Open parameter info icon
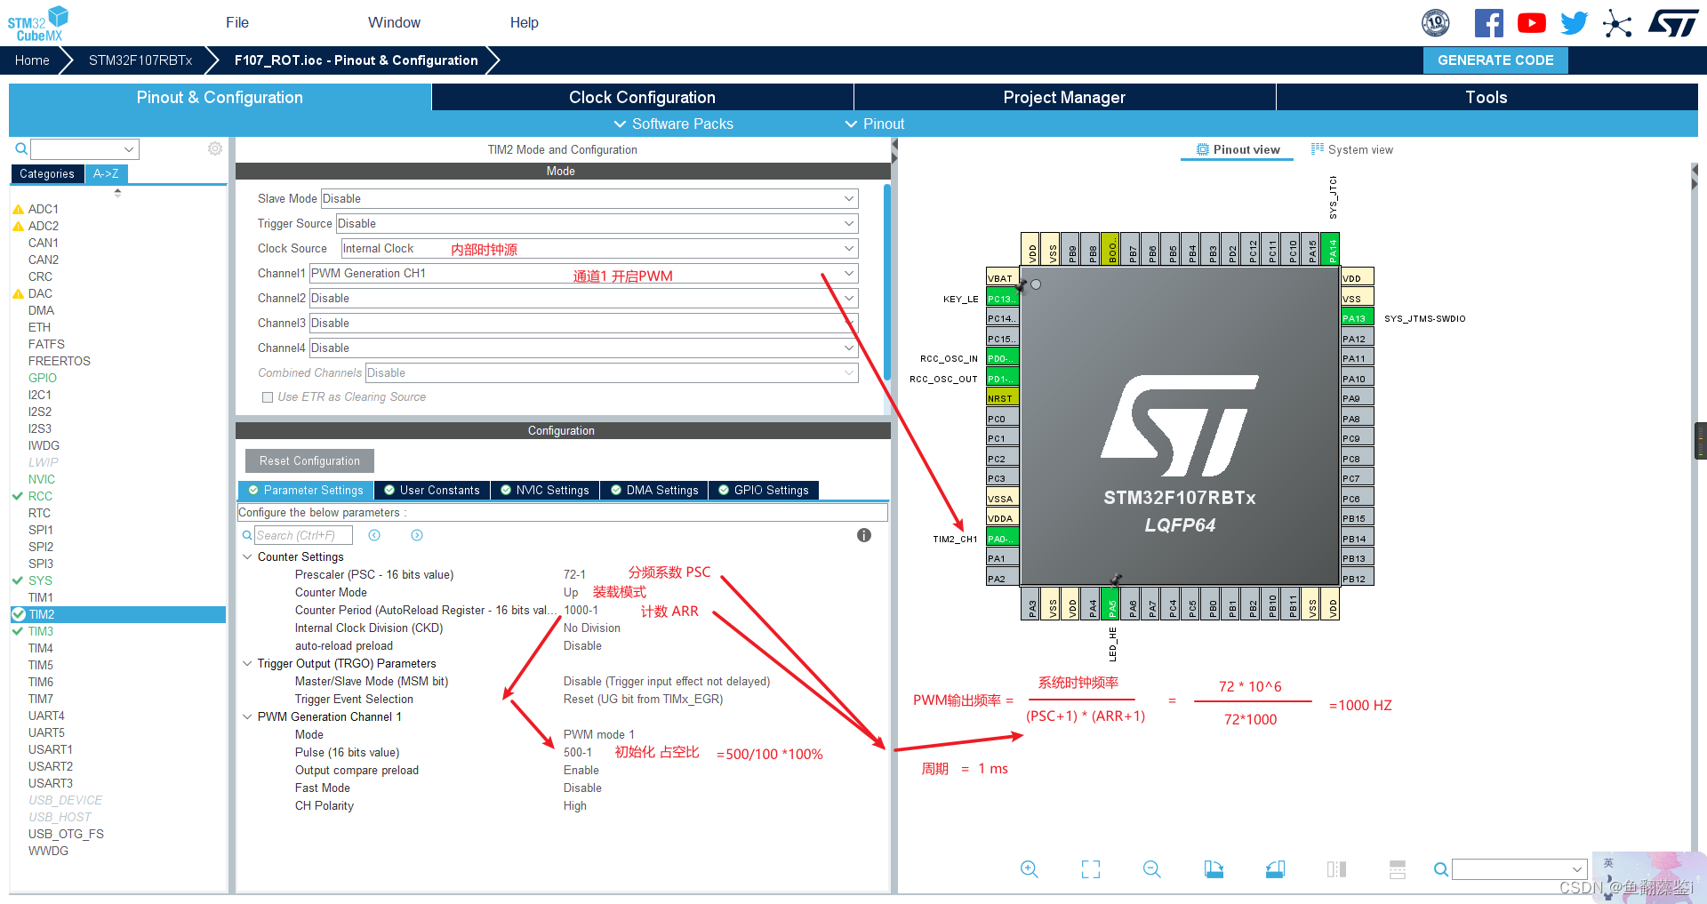The image size is (1707, 904). click(864, 535)
